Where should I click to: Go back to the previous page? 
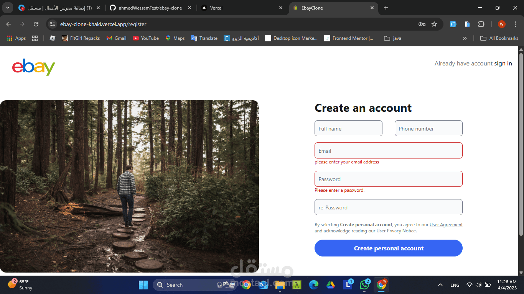8,24
